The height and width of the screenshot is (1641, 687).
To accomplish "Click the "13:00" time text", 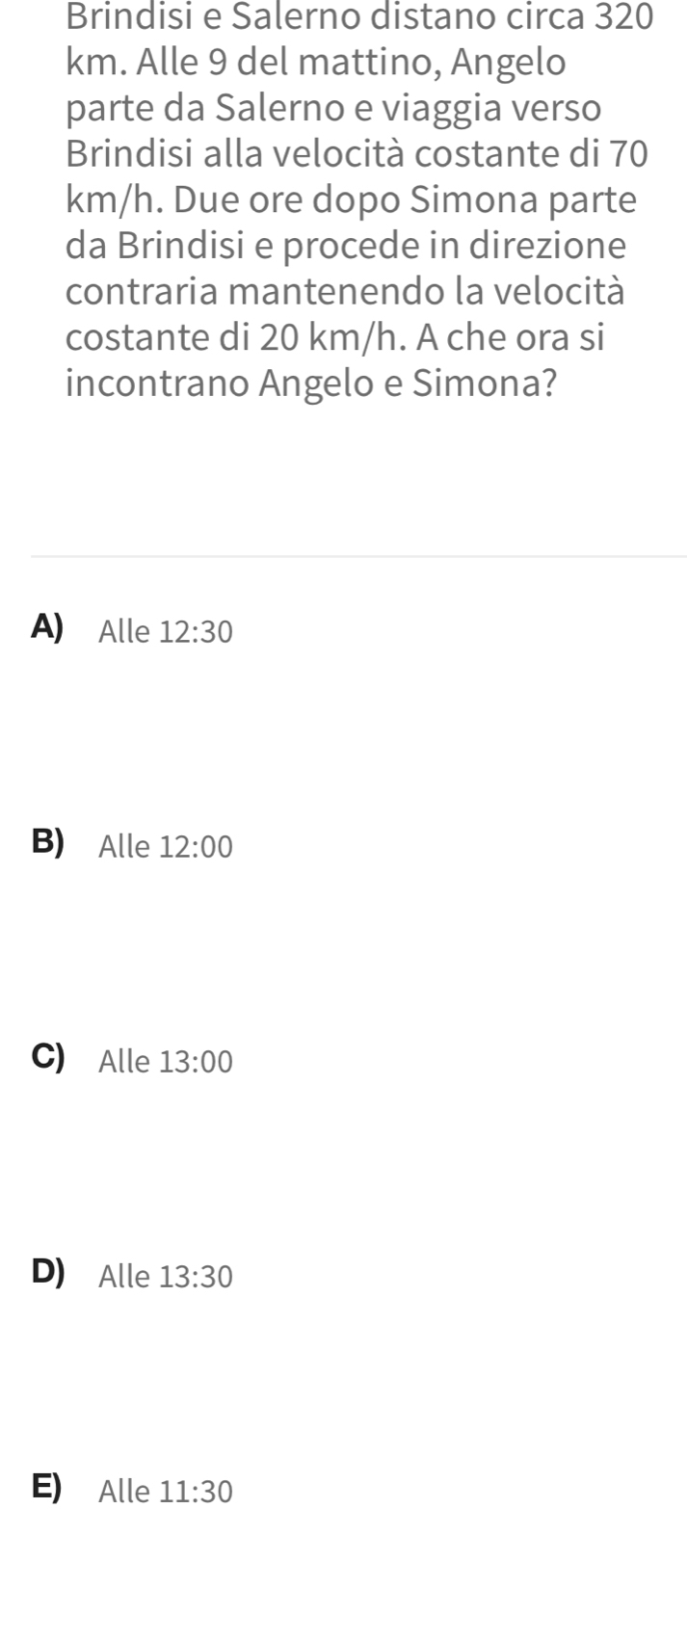I will (x=197, y=1063).
